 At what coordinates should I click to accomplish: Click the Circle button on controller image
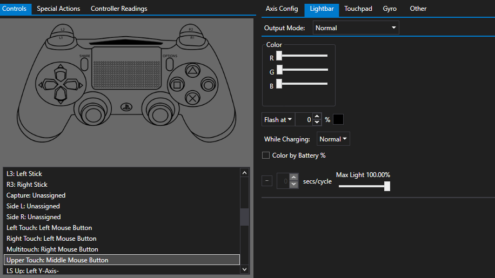[209, 85]
